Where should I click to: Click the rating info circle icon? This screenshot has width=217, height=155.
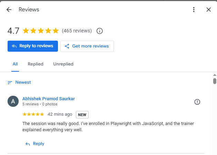pos(99,31)
